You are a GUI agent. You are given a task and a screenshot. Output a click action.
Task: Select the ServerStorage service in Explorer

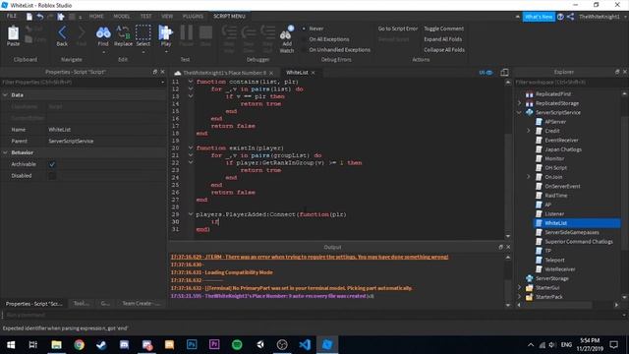(552, 278)
